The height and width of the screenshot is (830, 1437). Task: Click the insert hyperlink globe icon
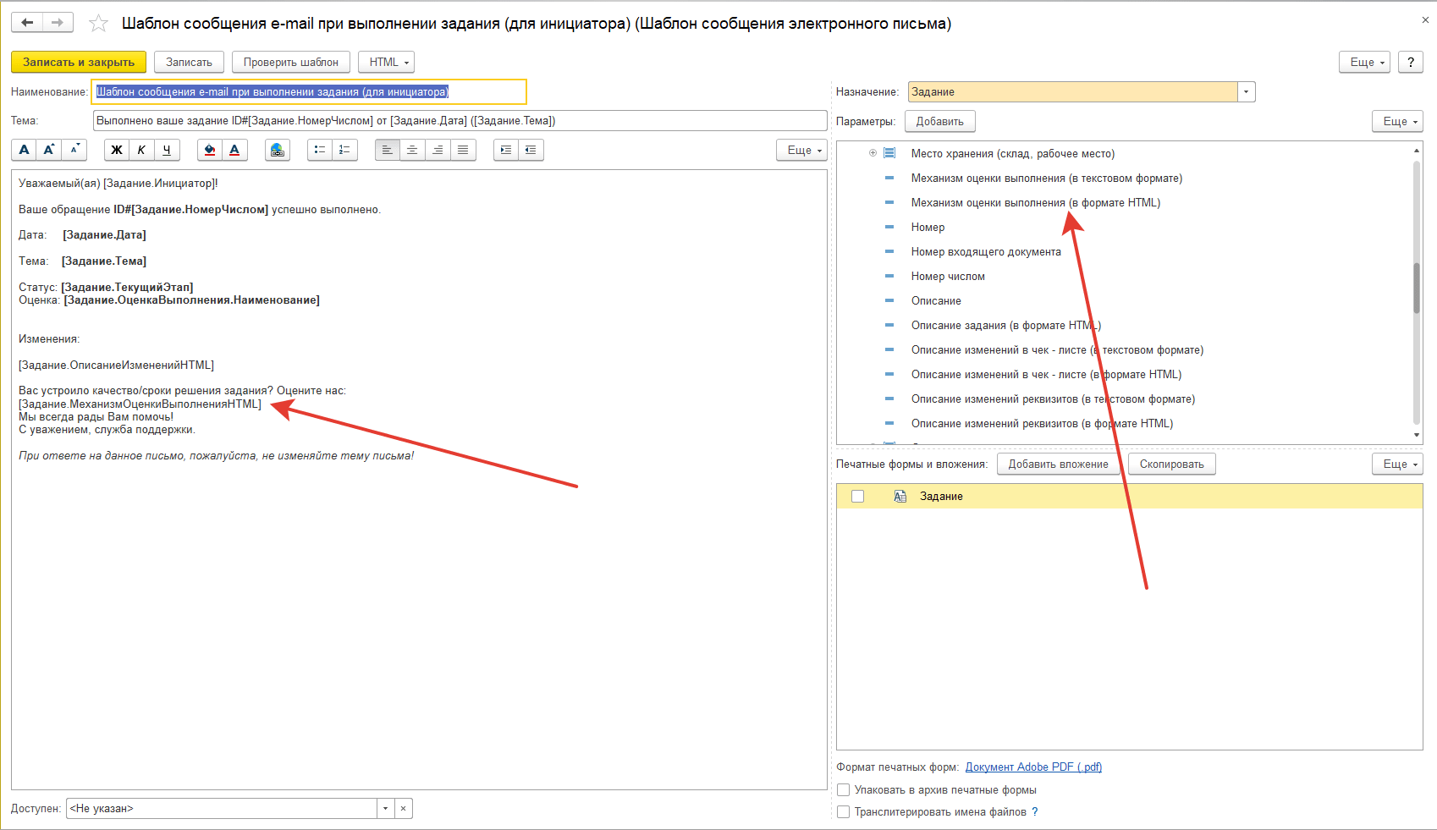pos(277,150)
